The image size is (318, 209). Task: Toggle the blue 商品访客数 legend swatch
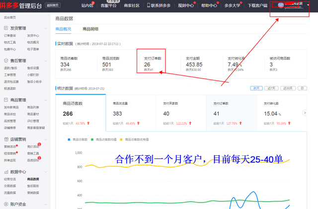69,139
